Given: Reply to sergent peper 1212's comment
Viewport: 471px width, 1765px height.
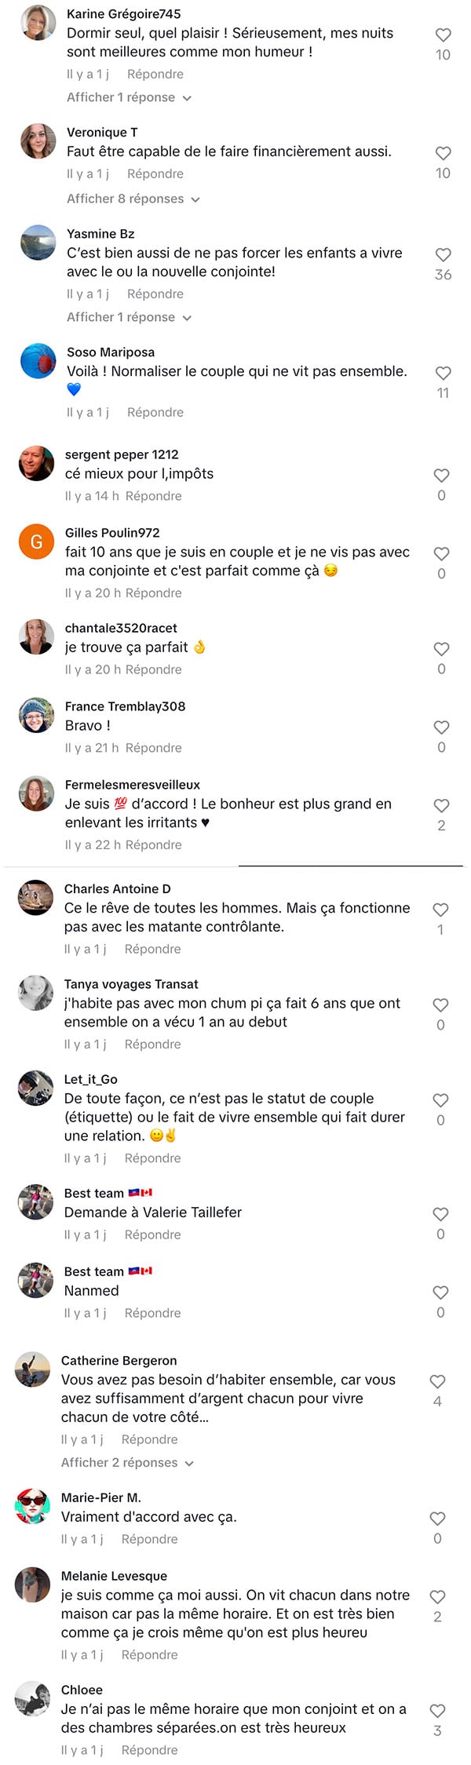Looking at the screenshot, I should 154,496.
